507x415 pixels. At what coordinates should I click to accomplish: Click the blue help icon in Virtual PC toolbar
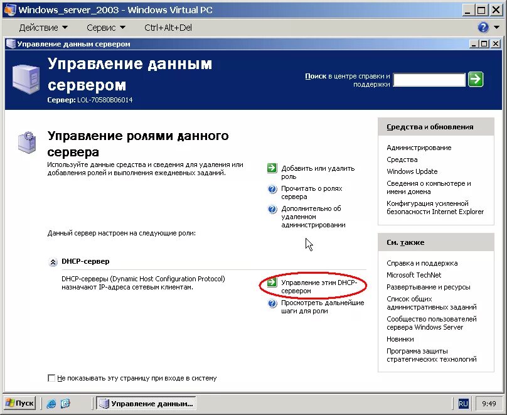[x=483, y=28]
